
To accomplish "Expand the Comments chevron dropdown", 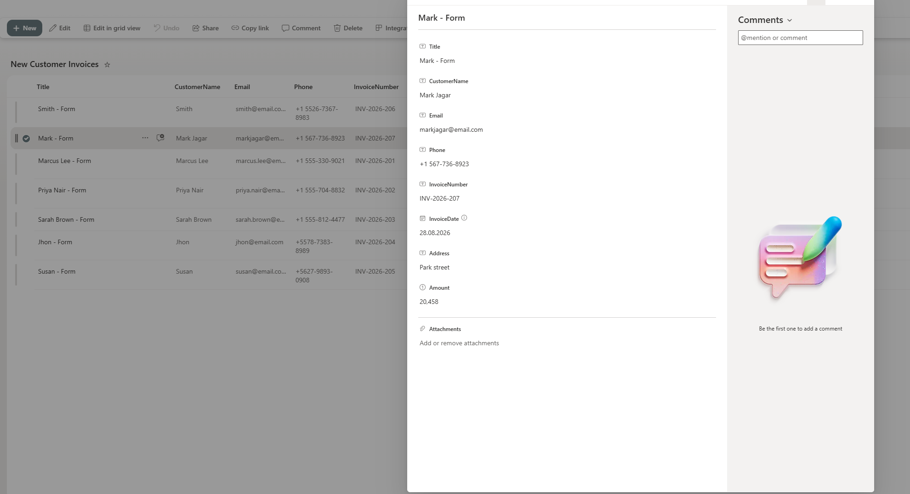I will coord(790,20).
